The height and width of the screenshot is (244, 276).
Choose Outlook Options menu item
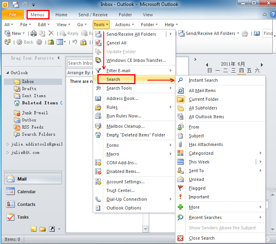coord(134,208)
